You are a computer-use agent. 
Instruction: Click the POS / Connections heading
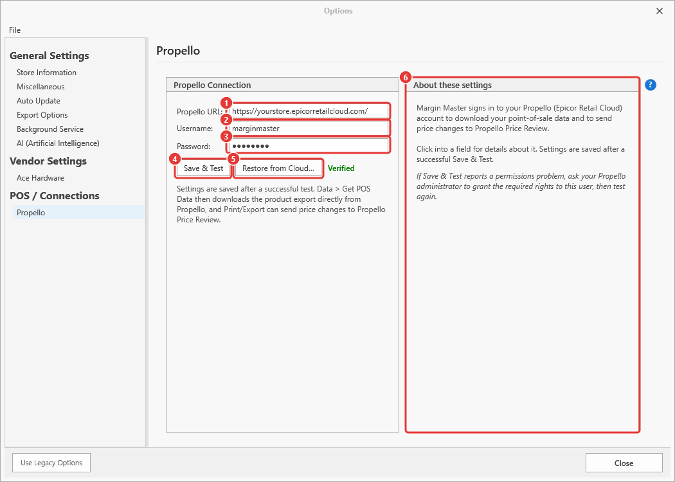coord(55,195)
